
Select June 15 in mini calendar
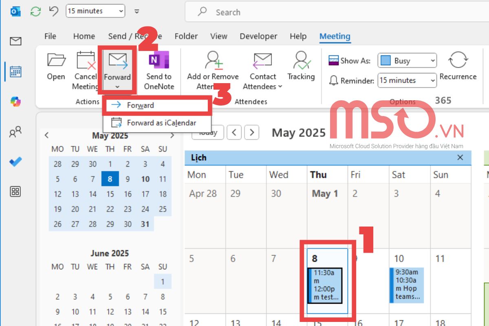(x=163, y=312)
